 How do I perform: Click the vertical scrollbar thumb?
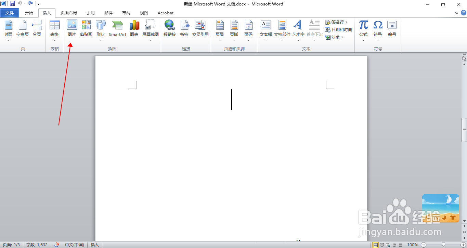click(x=464, y=130)
